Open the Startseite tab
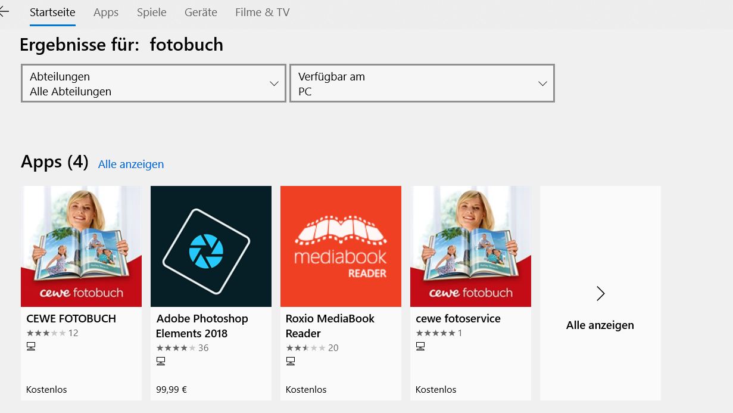 click(52, 13)
